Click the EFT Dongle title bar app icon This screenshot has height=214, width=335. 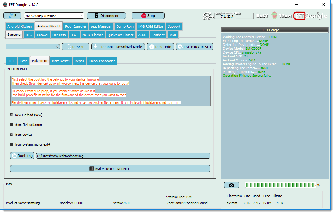[x=5, y=4]
